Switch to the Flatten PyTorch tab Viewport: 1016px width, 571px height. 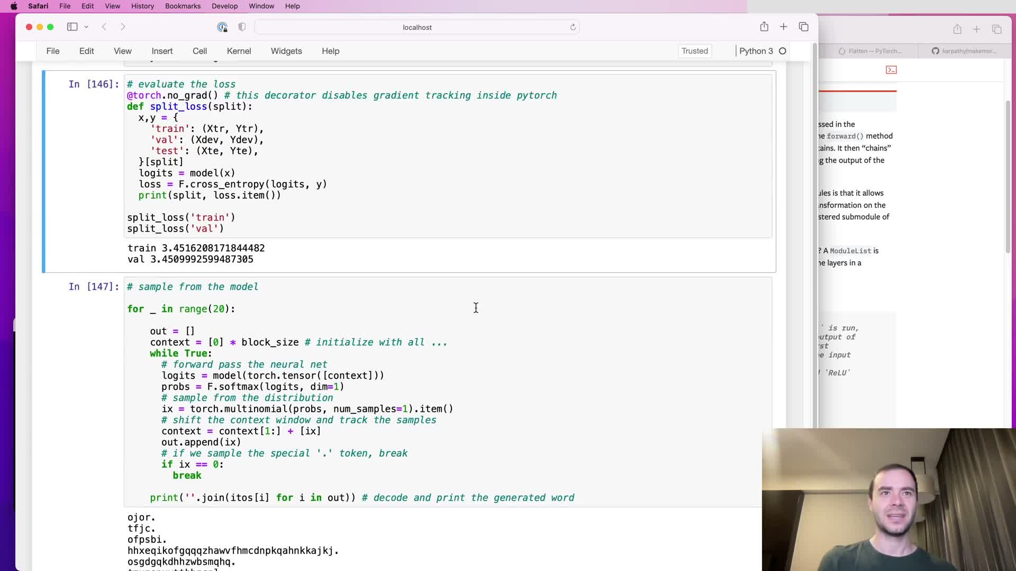(x=870, y=51)
